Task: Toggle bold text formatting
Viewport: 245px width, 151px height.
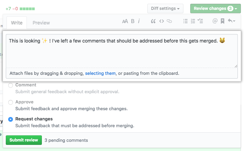Action: (x=133, y=21)
